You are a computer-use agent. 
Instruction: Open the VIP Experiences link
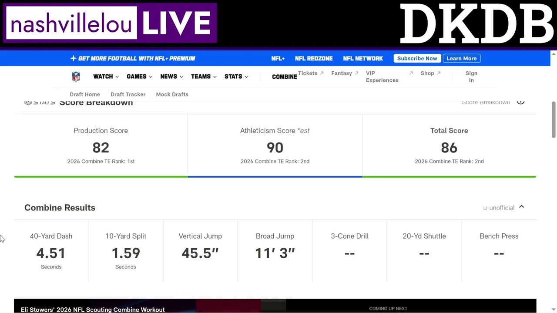click(x=382, y=77)
